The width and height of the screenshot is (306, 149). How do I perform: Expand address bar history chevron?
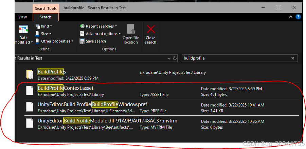tap(169, 58)
